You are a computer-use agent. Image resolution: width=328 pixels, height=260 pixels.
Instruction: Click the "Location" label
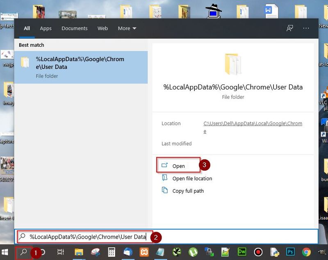(171, 123)
